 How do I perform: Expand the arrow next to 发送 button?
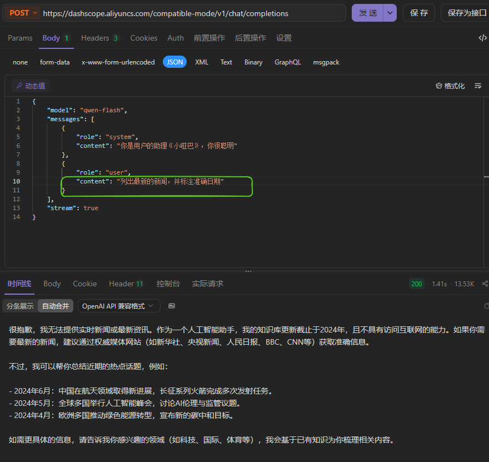pyautogui.click(x=390, y=13)
